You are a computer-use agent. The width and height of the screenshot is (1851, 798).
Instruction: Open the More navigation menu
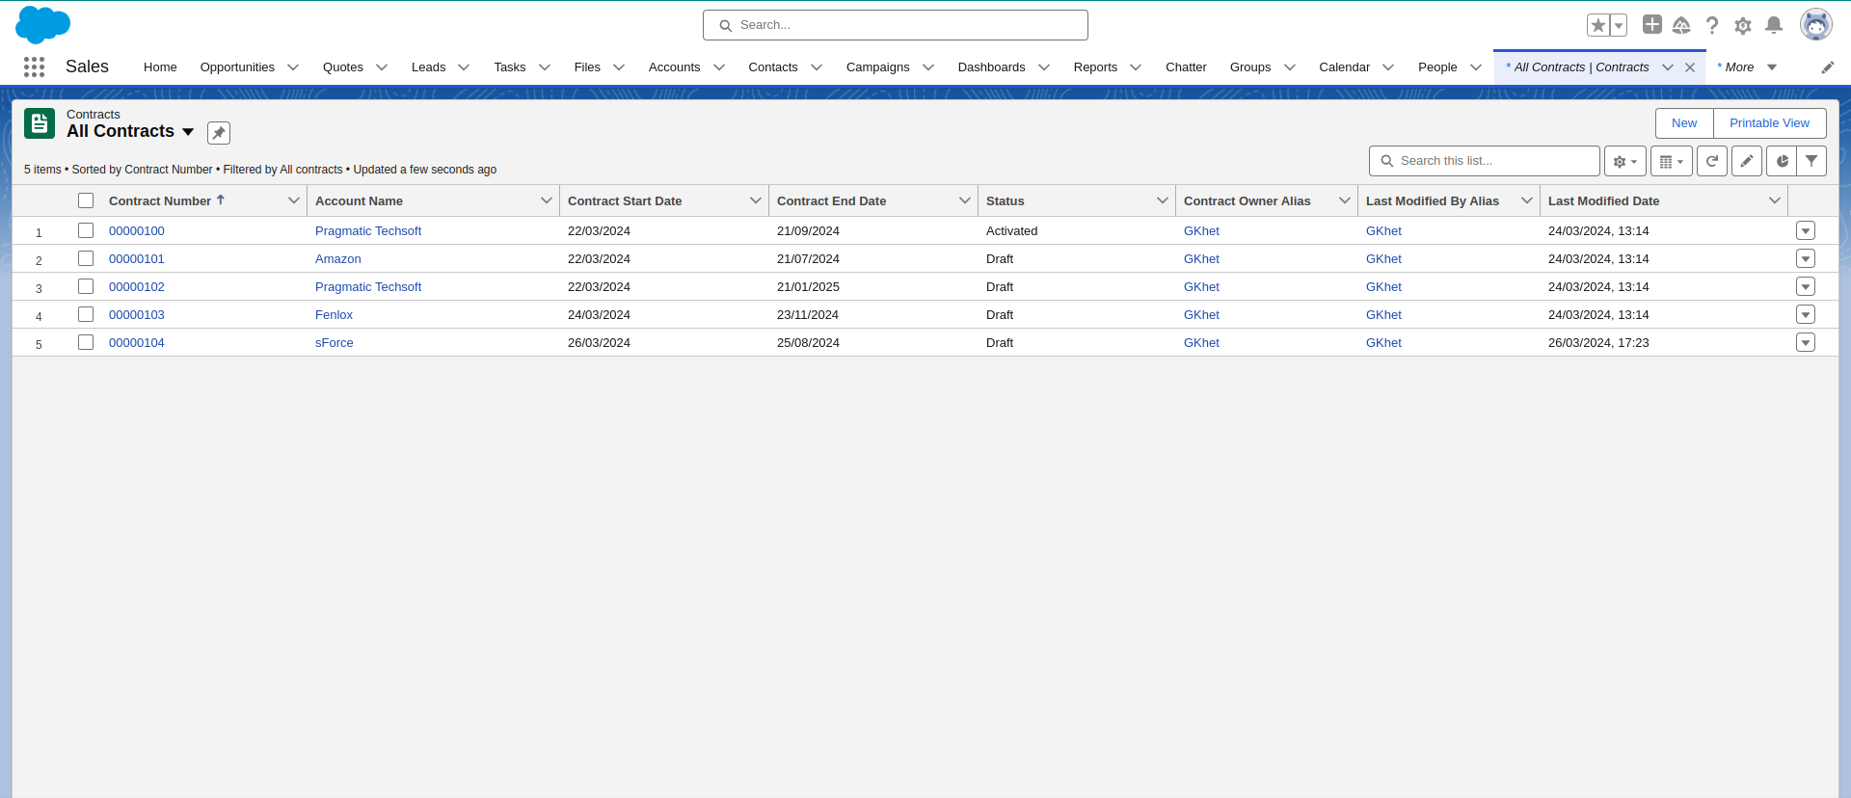point(1747,67)
